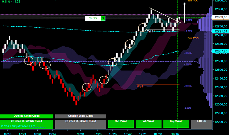
Task: Click the 12850,00 price axis label
Action: tap(221, 9)
